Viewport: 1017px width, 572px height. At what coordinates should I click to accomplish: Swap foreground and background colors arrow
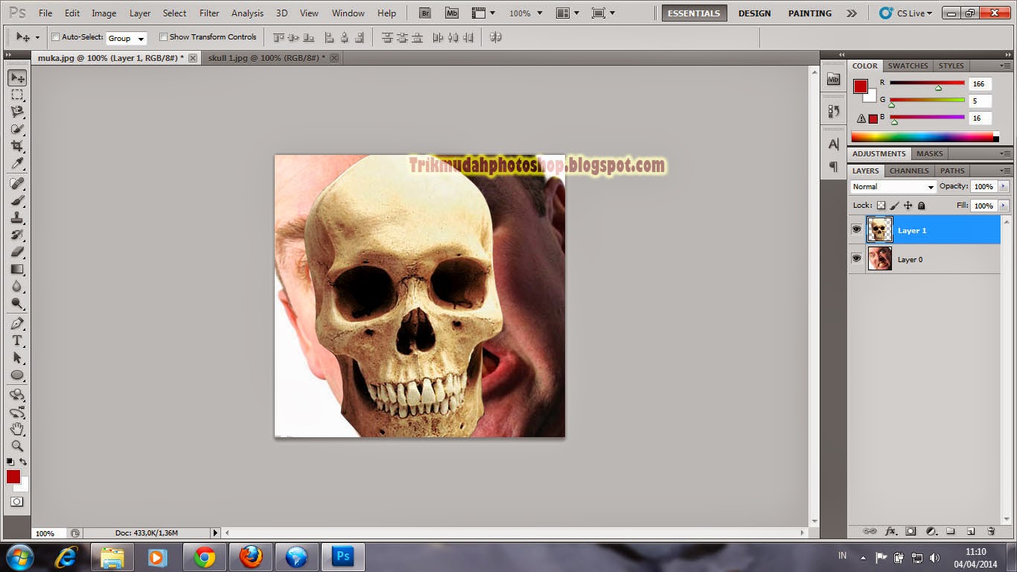(23, 462)
